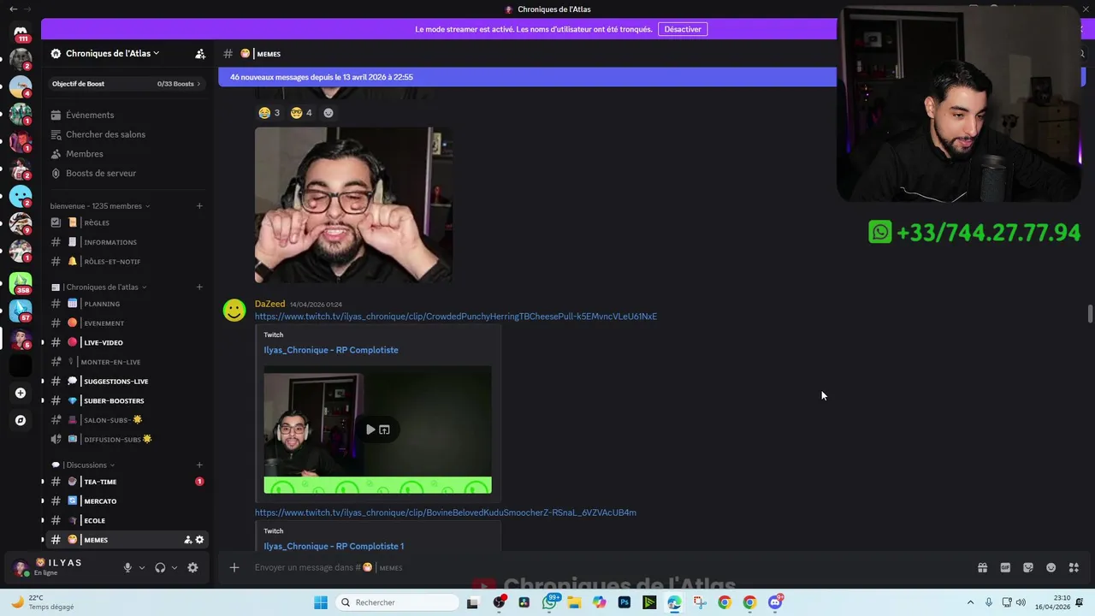Open the MEMES channel settings gear

pyautogui.click(x=200, y=540)
